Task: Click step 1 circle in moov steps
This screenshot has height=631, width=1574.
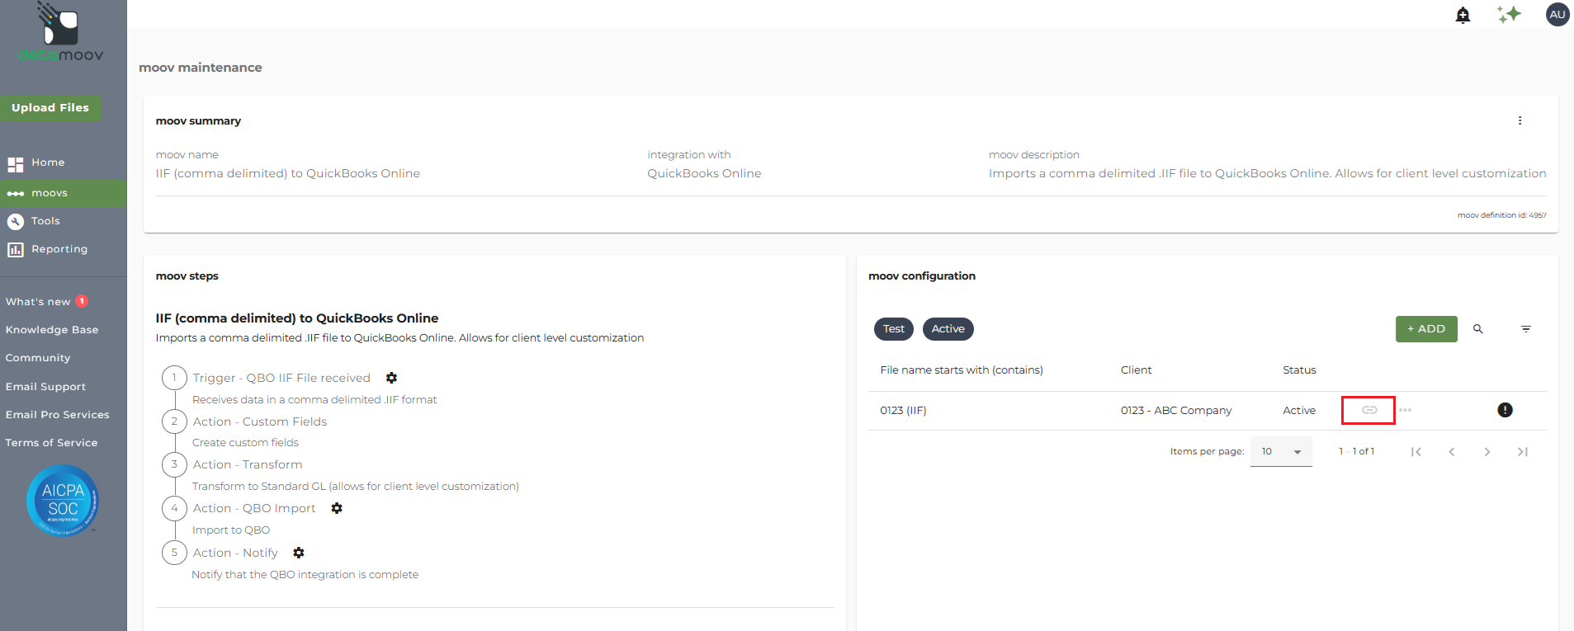Action: tap(174, 378)
